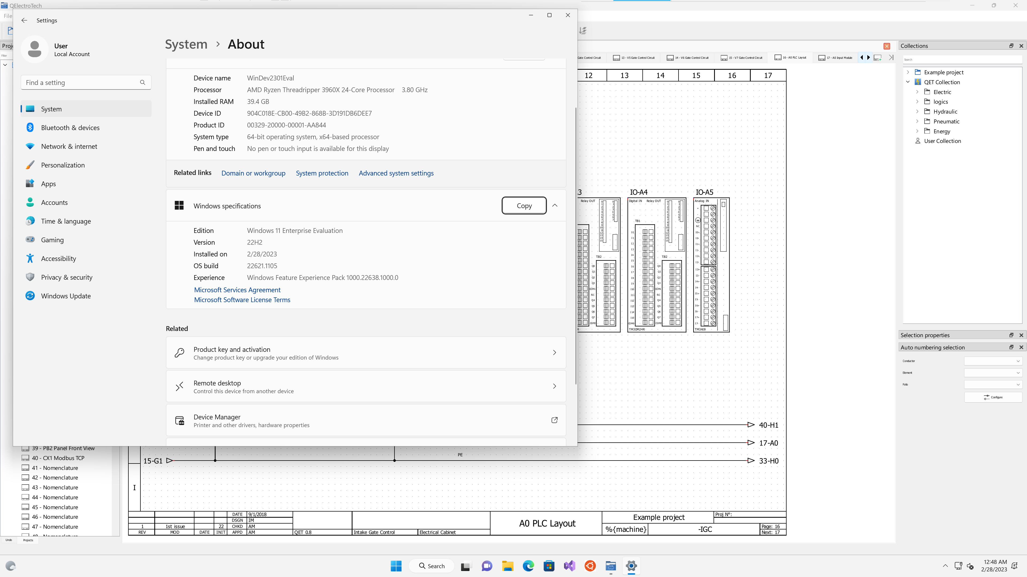Open File Explorer from taskbar
The width and height of the screenshot is (1027, 577).
508,566
